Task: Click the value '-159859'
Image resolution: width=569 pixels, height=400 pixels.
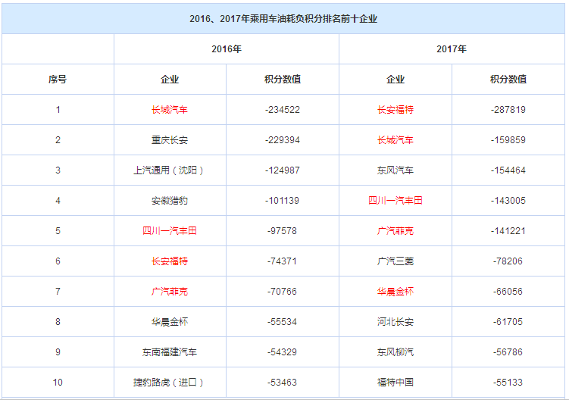Action: click(x=508, y=139)
